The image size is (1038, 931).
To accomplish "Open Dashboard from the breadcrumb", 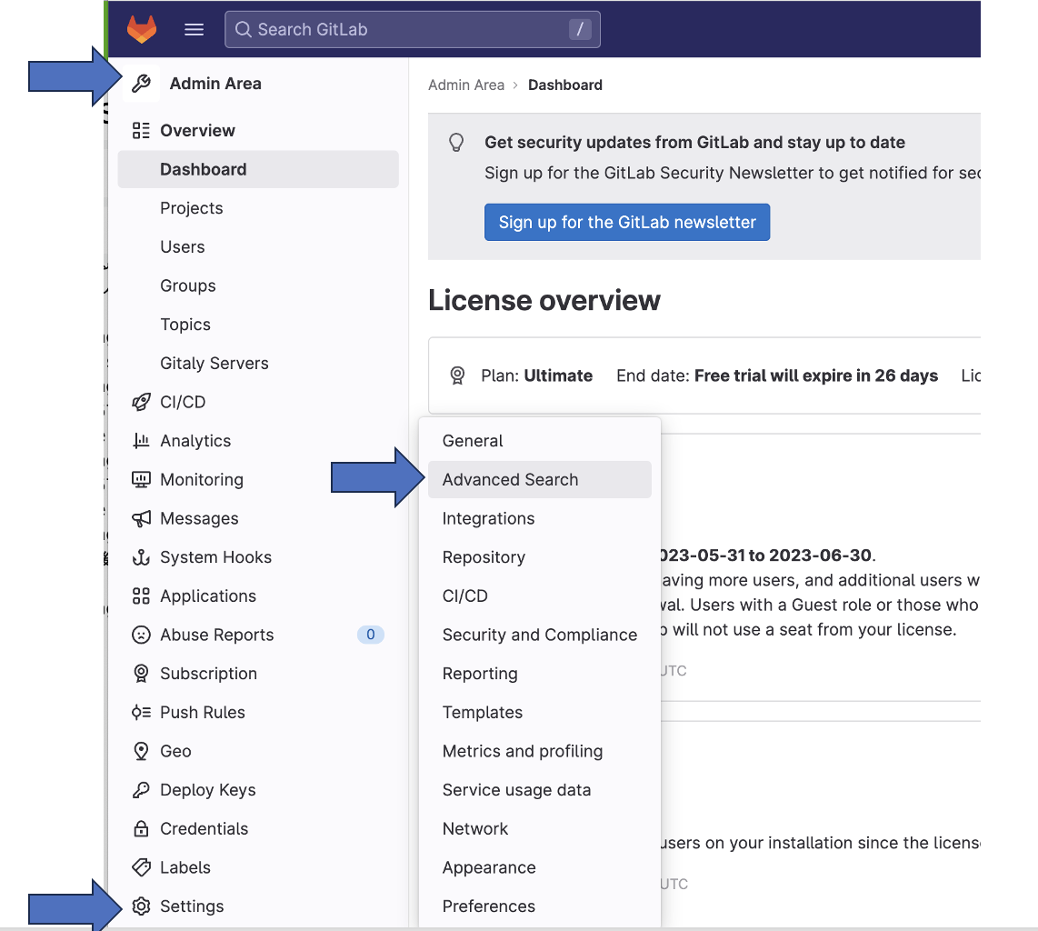I will pyautogui.click(x=564, y=85).
